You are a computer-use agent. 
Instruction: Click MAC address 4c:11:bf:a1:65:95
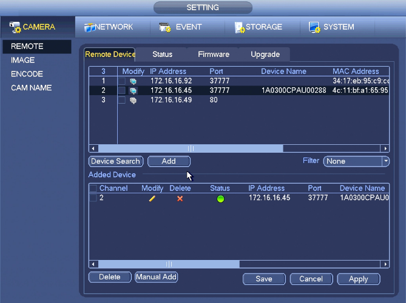pos(360,90)
